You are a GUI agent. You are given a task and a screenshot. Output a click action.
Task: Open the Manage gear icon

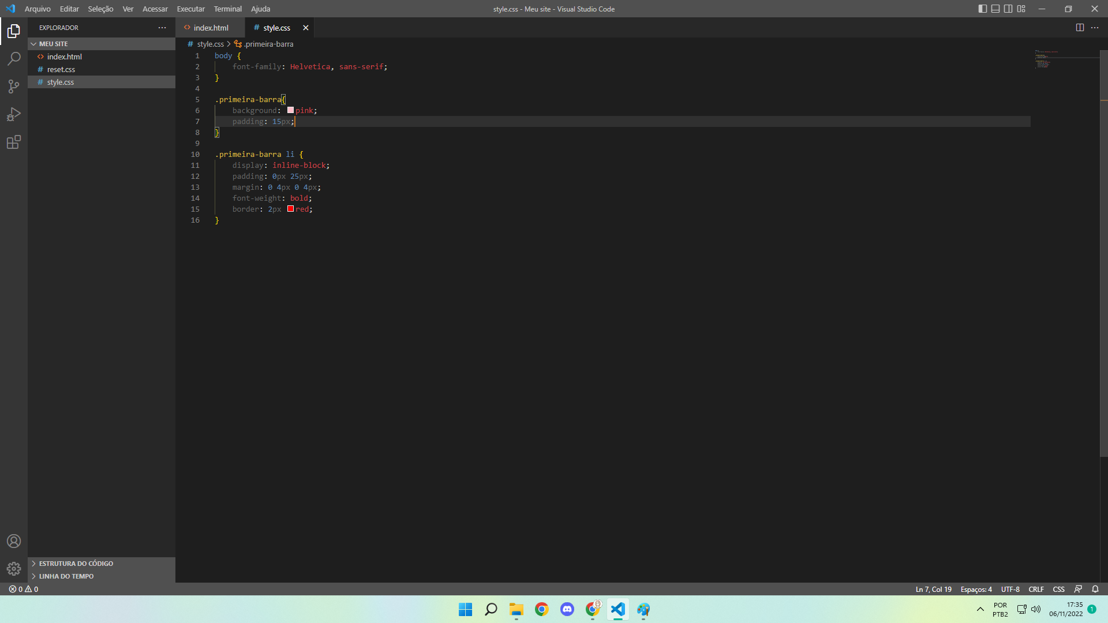[14, 569]
